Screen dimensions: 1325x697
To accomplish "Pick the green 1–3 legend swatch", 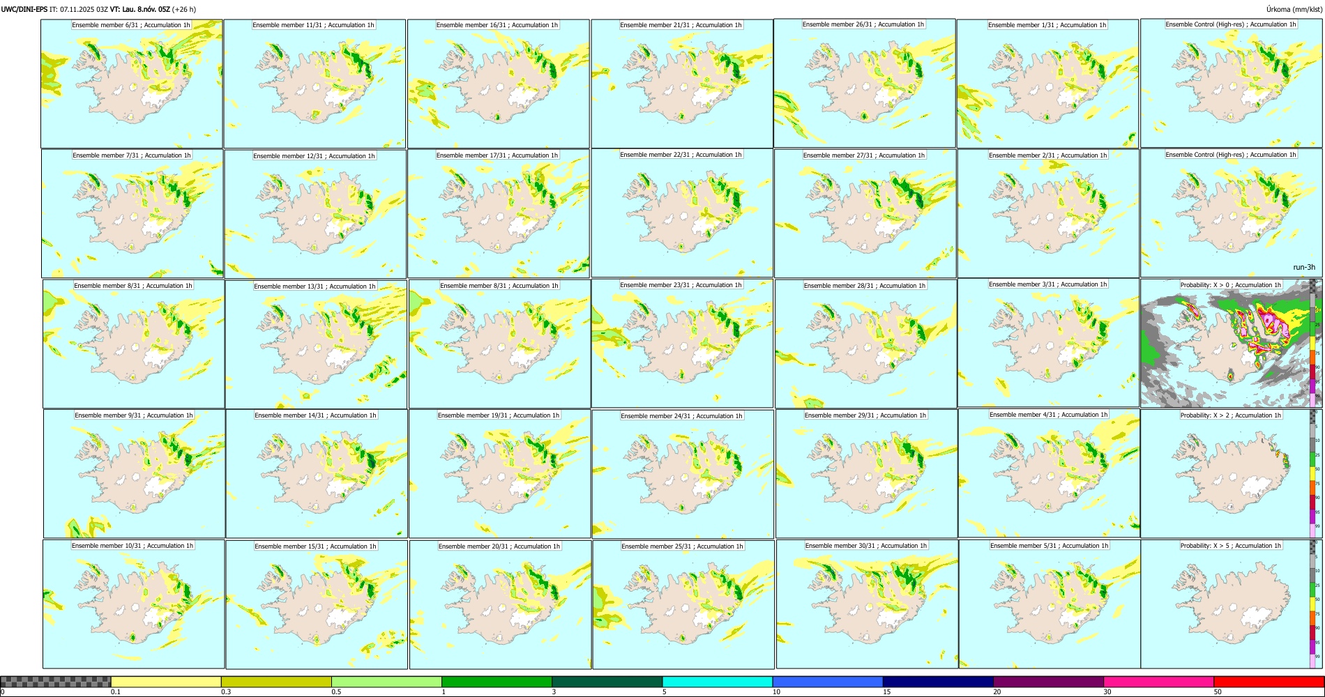I will pyautogui.click(x=497, y=682).
